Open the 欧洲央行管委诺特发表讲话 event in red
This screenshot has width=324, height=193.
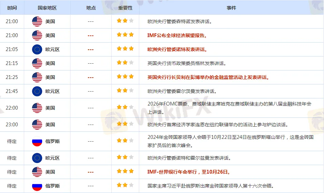click(x=177, y=49)
